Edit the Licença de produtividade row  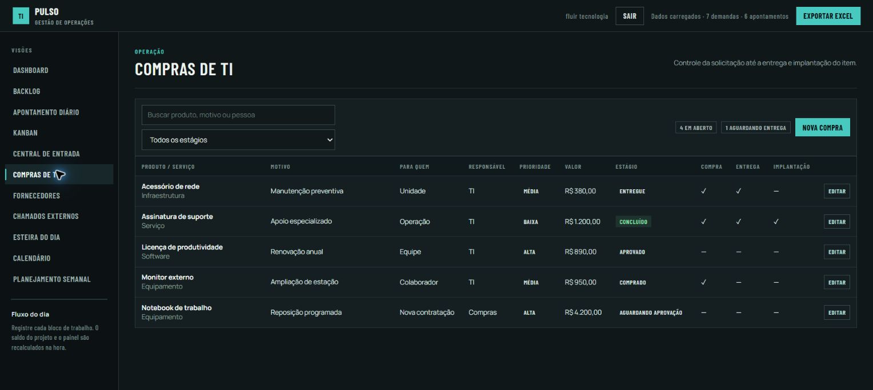836,252
